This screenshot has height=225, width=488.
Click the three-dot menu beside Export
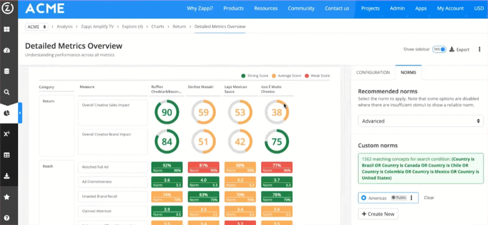479,49
